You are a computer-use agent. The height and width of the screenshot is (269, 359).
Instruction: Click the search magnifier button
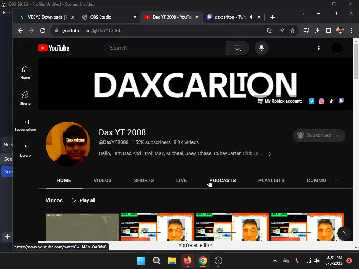(237, 48)
